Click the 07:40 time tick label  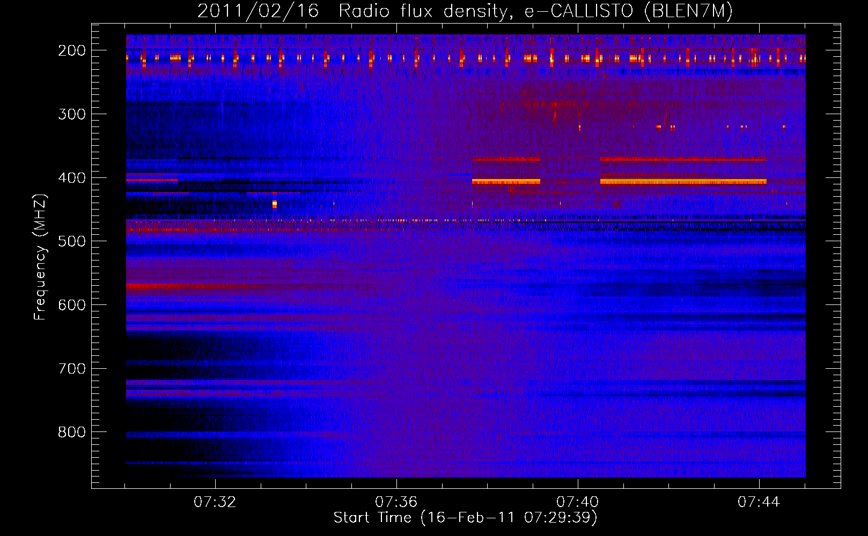coord(578,502)
